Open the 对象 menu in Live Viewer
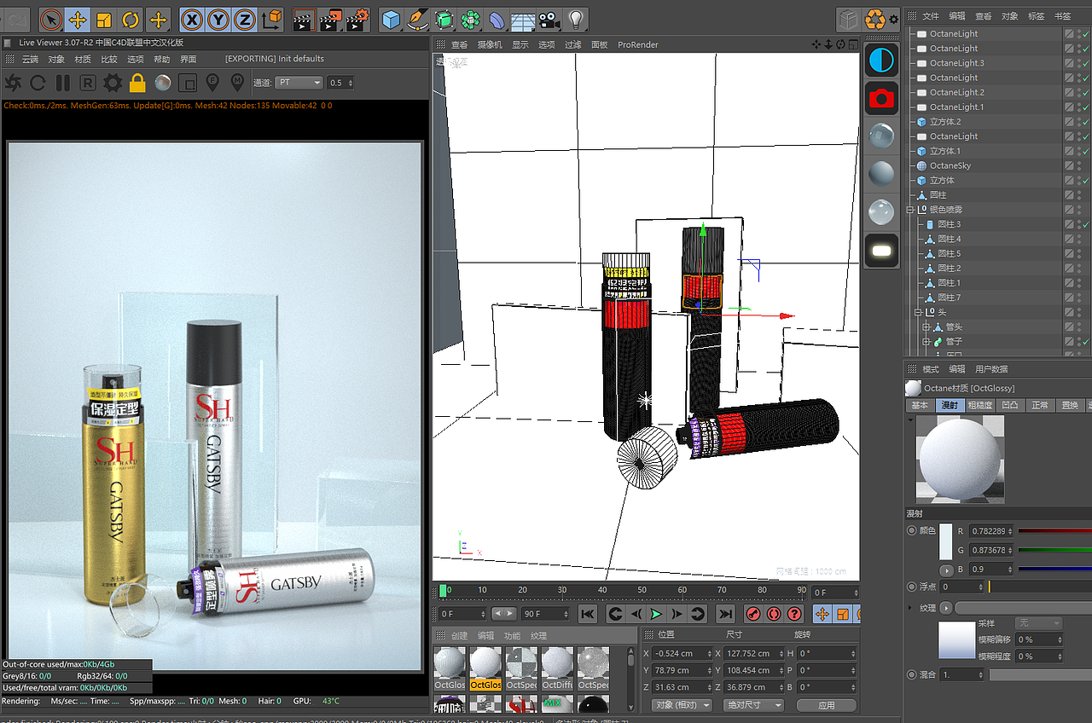Viewport: 1092px width, 723px height. coord(56,60)
